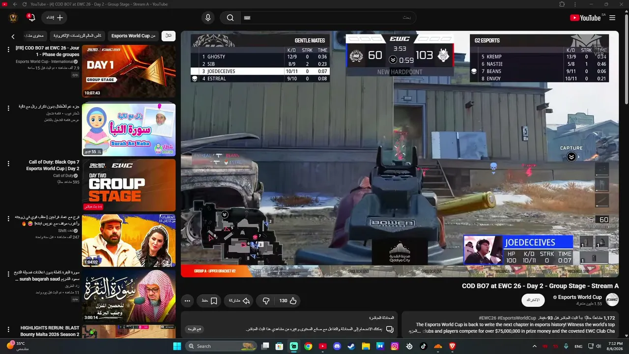The width and height of the screenshot is (629, 354).
Task: Open the Surah An Naba playlist thumbnail
Action: click(128, 129)
